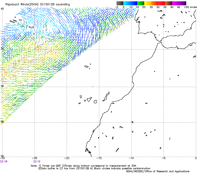Click the -5 longitude axis label
The width and height of the screenshot is (198, 173).
pyautogui.click(x=164, y=158)
